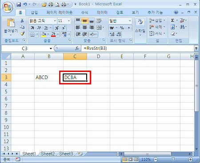This screenshot has height=163, width=200.
Task: Click the Cut scissors icon
Action: (x=22, y=20)
